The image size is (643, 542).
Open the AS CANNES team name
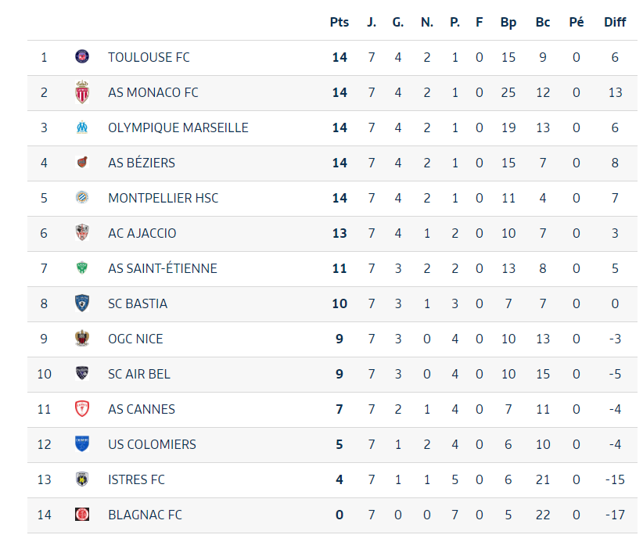click(x=142, y=409)
